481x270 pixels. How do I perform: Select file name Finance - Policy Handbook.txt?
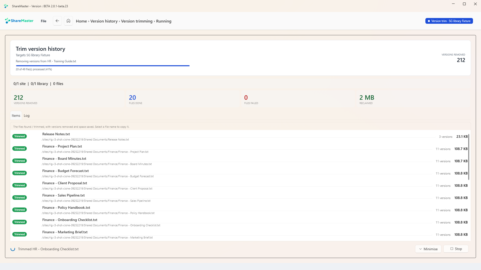(x=66, y=207)
